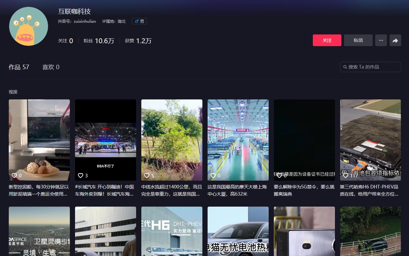Screen dimensions: 409x256
Task: Open the H6 DHT-PHEV 实力登场 thumbnail
Action: point(172,231)
